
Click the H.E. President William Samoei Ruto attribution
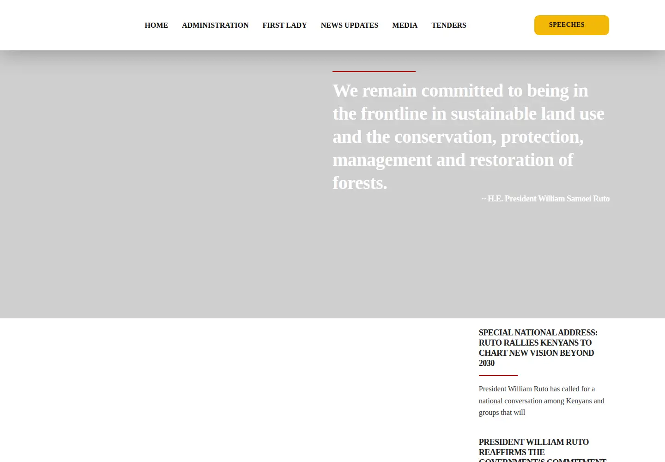click(545, 199)
